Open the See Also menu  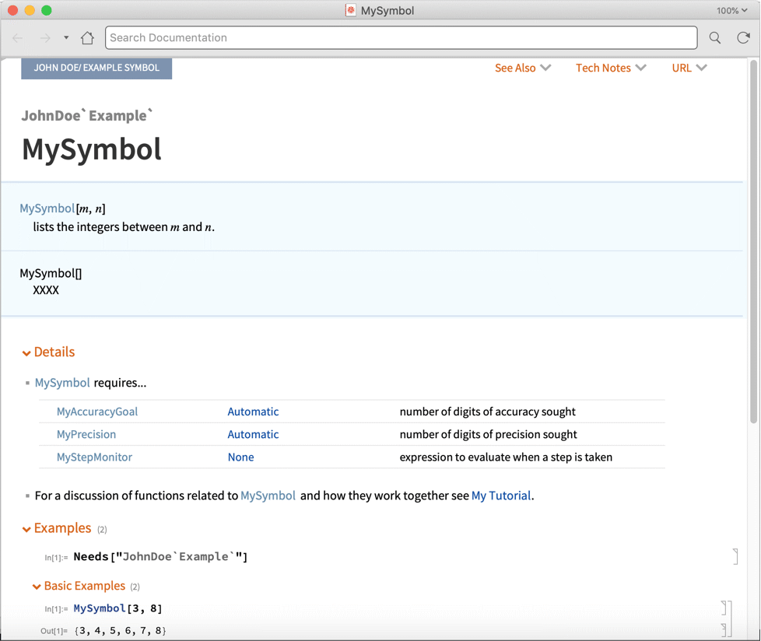pos(522,68)
